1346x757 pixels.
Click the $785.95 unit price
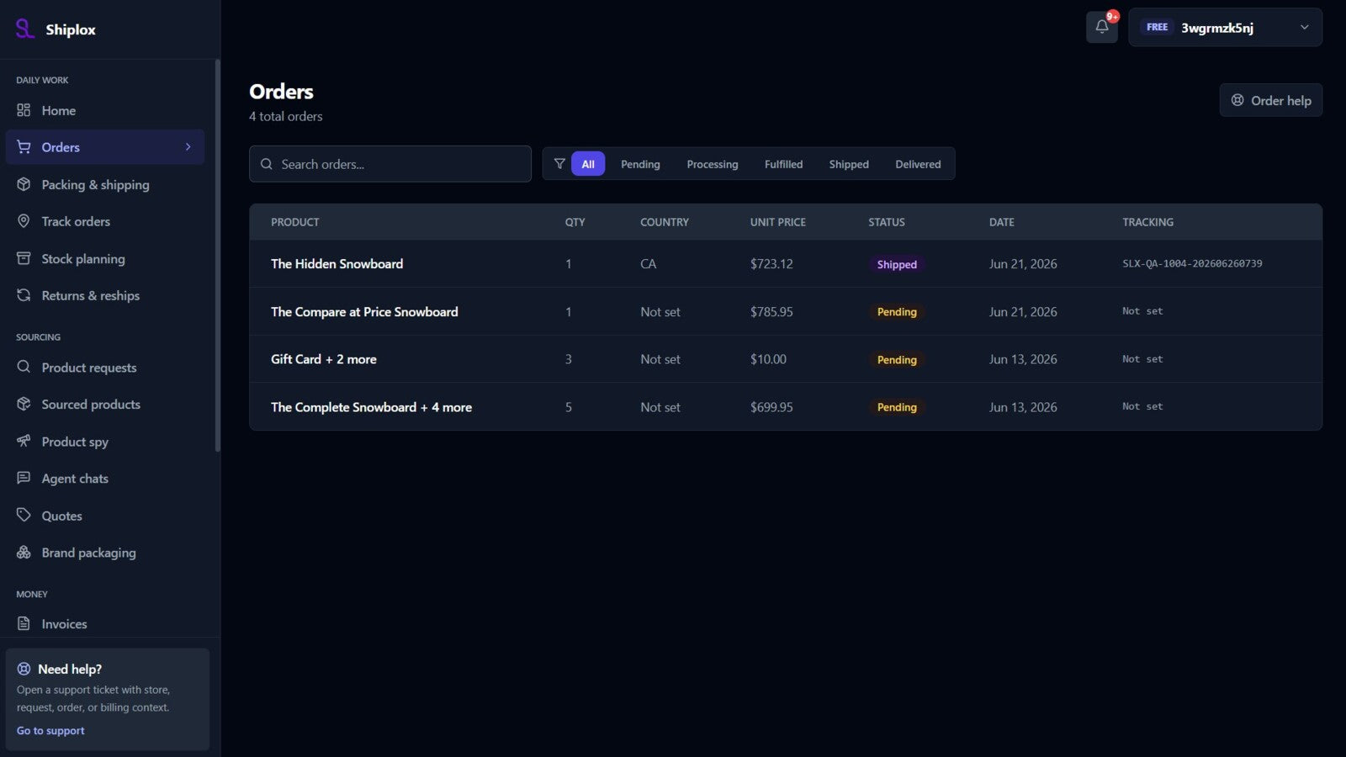pyautogui.click(x=771, y=311)
